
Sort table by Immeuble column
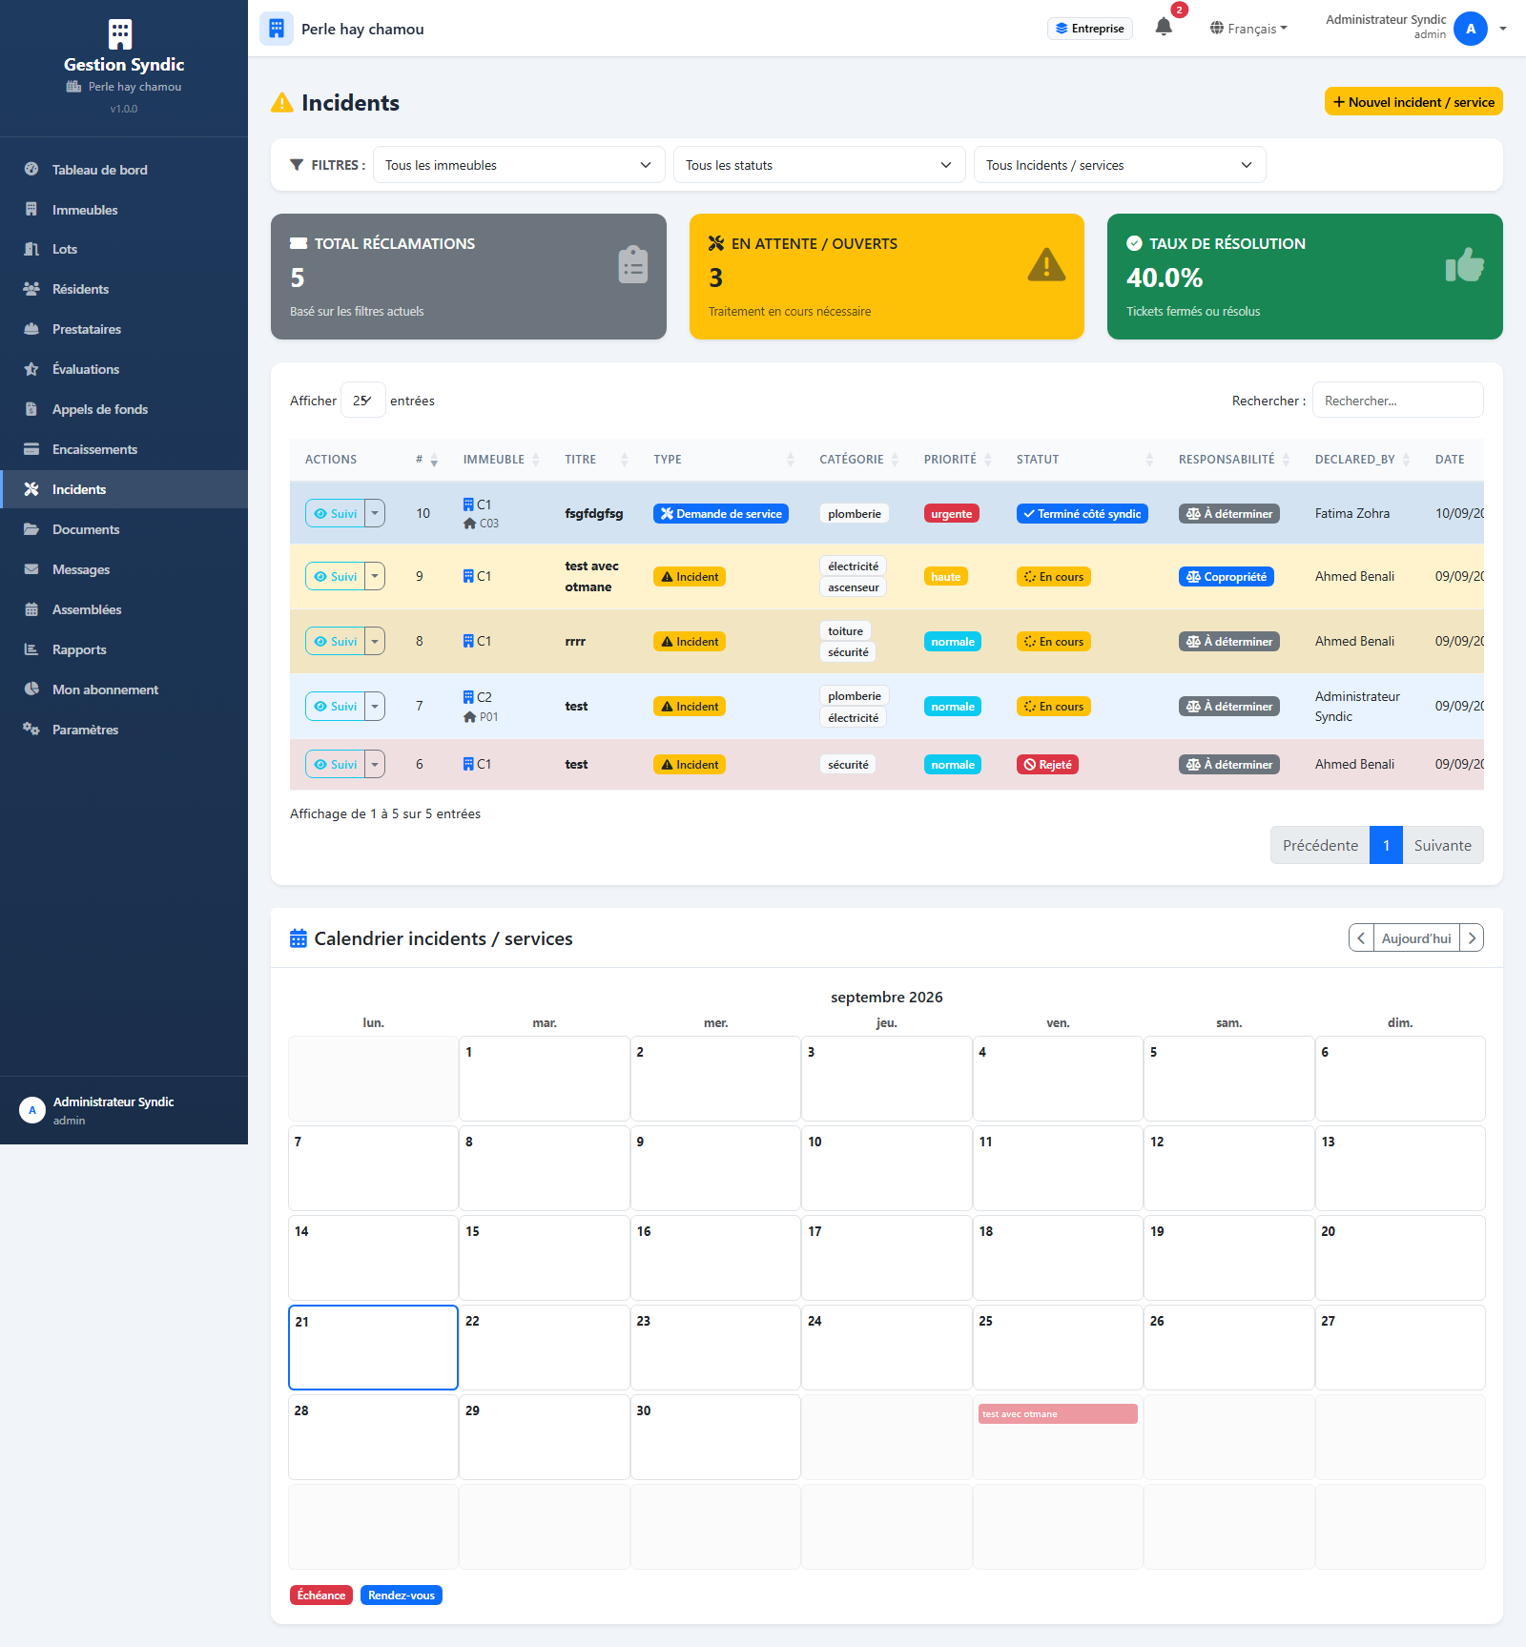[502, 460]
